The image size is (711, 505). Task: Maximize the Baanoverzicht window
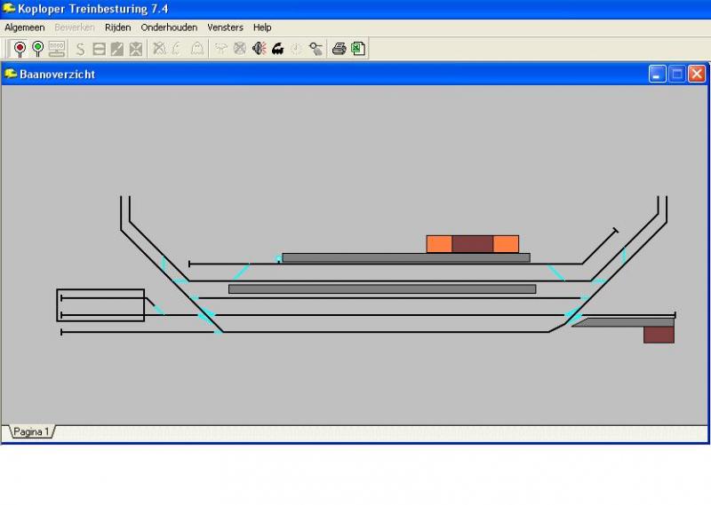677,75
